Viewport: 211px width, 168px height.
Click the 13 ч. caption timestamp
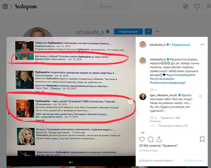click(153, 90)
